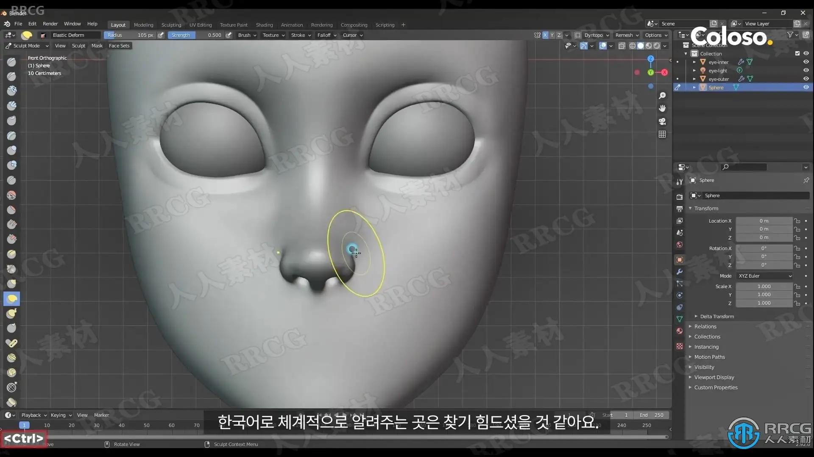Switch to the Sculpting workspace tab
This screenshot has height=457, width=814.
(x=171, y=25)
